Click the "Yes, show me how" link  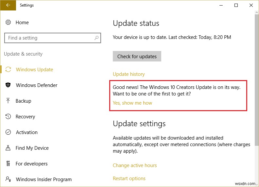(x=132, y=103)
